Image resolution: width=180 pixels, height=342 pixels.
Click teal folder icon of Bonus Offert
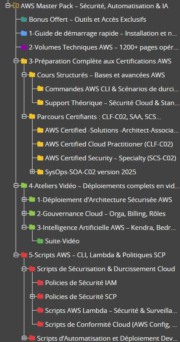point(24,20)
